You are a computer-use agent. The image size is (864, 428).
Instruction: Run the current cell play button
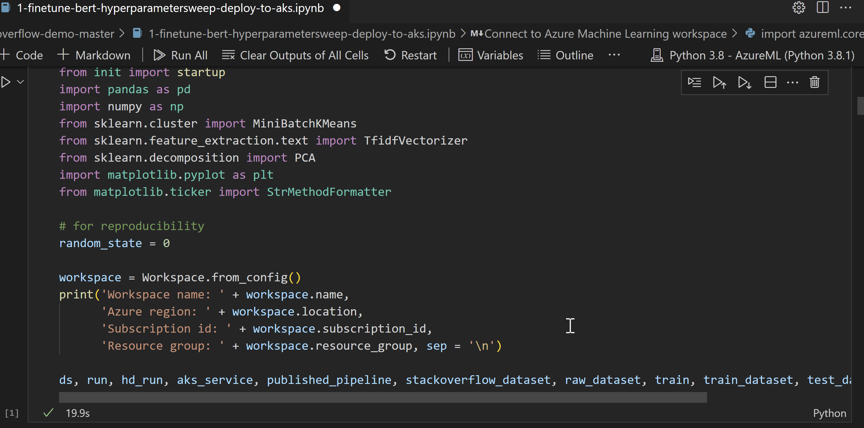6,82
